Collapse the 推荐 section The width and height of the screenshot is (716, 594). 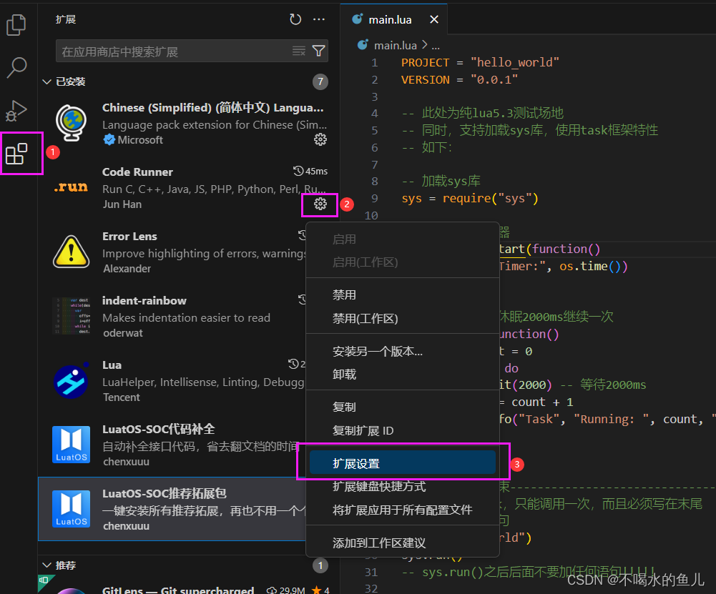(x=46, y=565)
